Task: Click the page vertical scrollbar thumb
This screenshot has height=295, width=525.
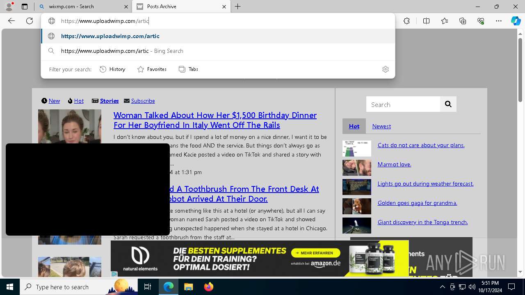Action: 520,70
